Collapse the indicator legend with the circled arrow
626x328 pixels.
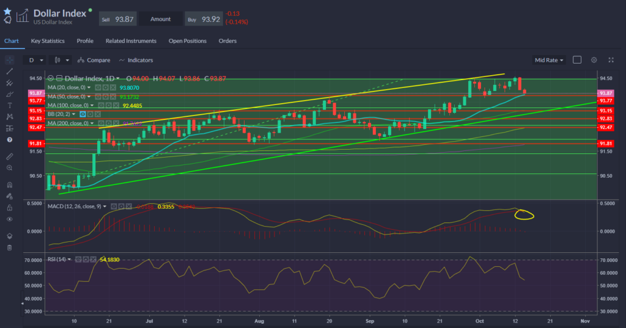pos(51,78)
